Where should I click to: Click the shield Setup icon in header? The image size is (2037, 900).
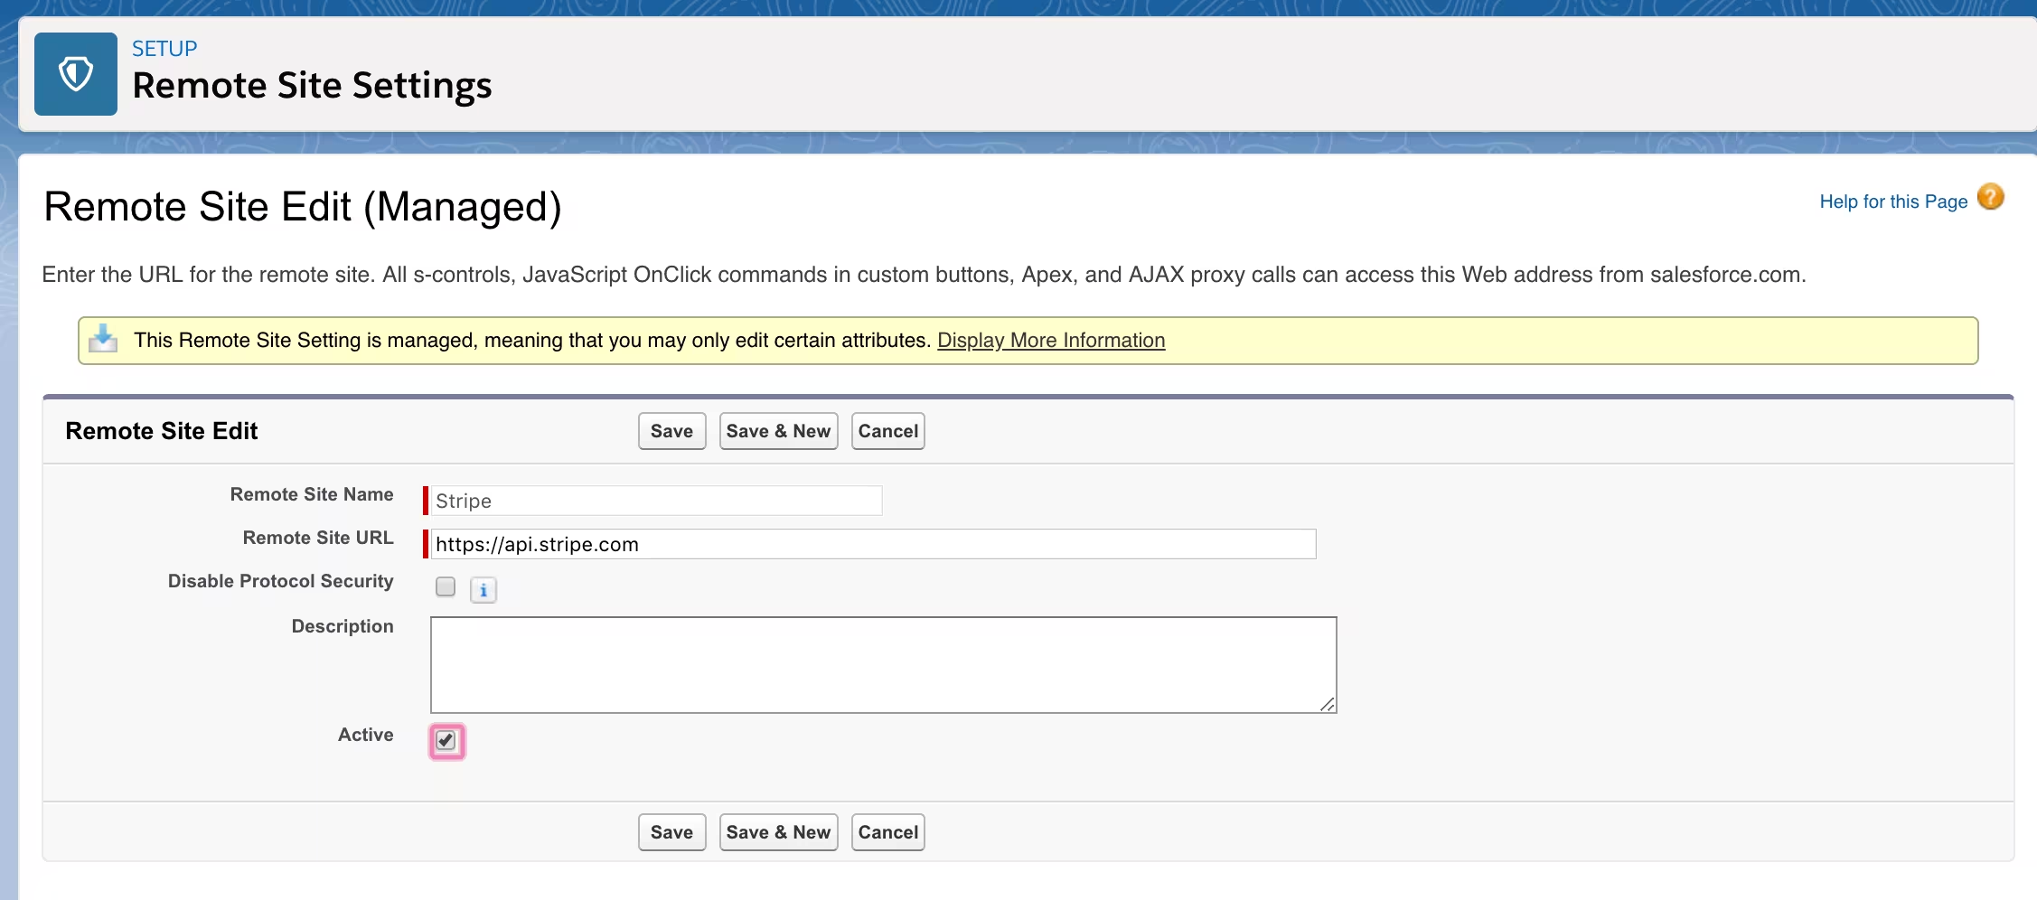(75, 74)
